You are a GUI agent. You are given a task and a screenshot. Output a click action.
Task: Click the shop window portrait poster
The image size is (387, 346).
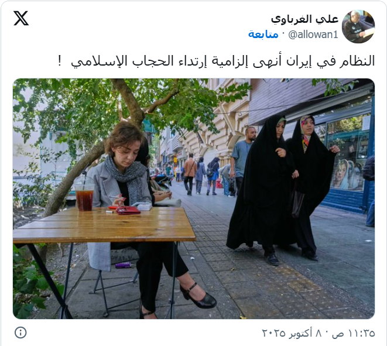(348, 174)
